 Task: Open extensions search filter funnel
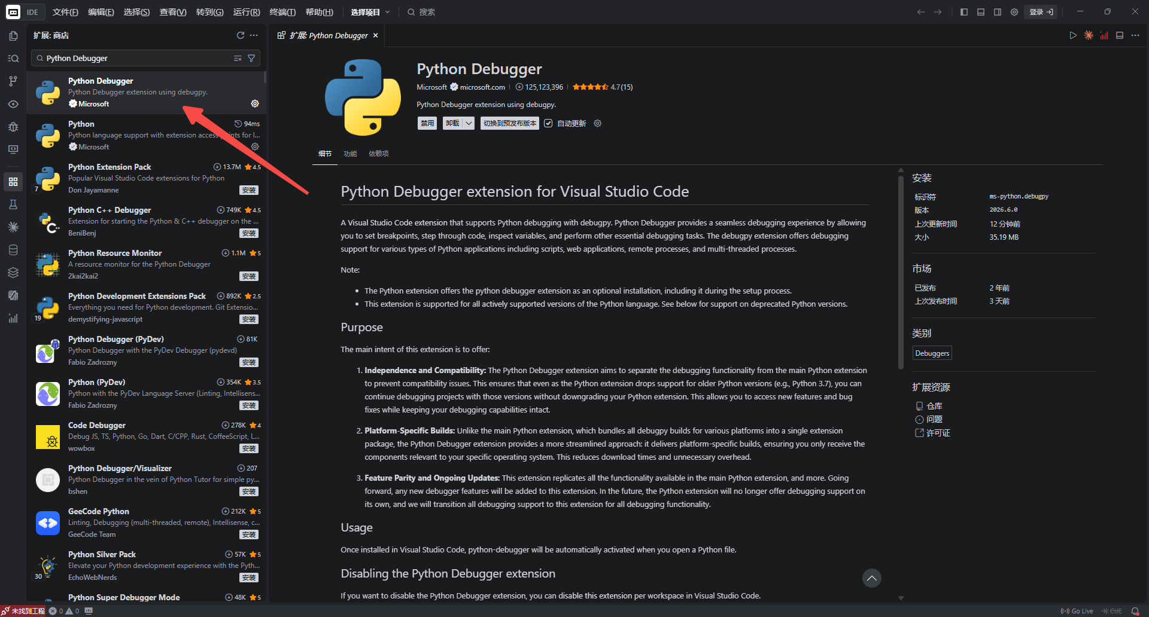click(251, 58)
